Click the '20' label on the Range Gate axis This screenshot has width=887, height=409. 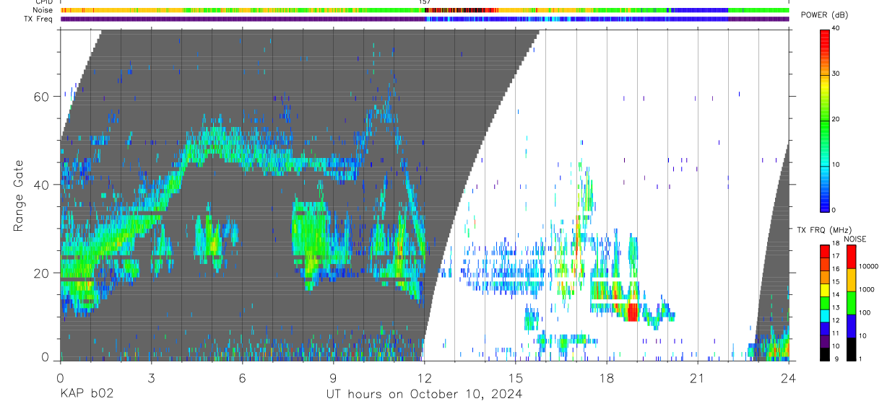(x=43, y=273)
